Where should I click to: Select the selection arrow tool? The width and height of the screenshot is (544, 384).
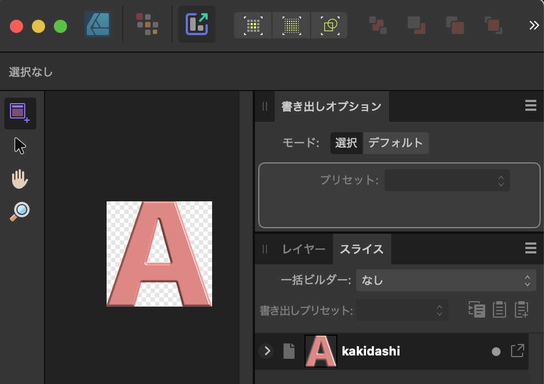click(x=20, y=145)
